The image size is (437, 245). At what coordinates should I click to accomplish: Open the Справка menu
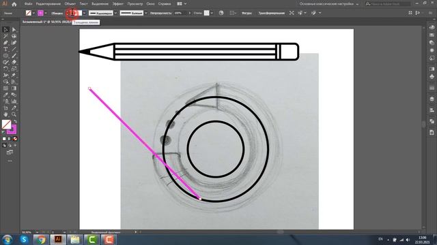(x=165, y=4)
